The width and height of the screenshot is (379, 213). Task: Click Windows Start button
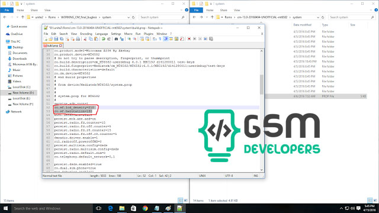tap(5, 208)
